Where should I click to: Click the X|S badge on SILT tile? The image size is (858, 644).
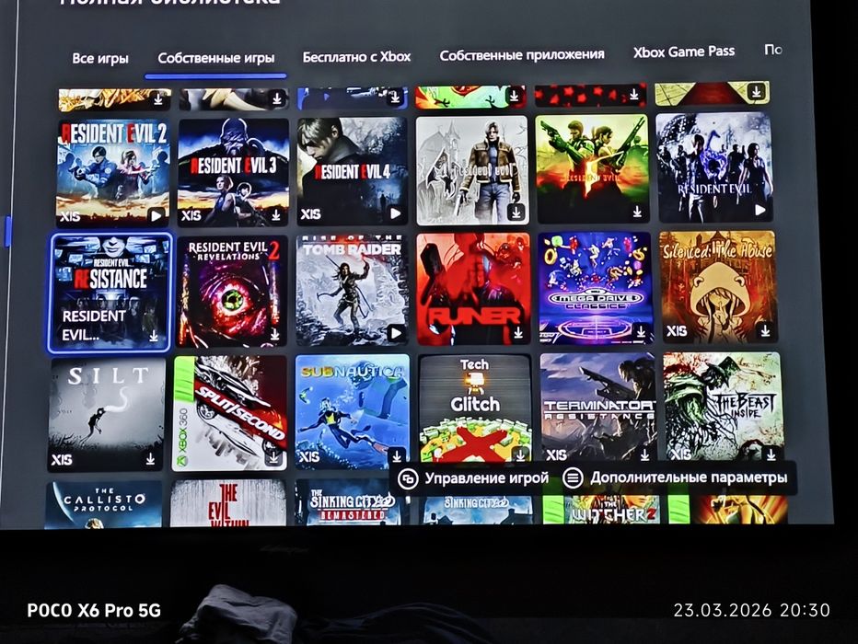pyautogui.click(x=62, y=460)
